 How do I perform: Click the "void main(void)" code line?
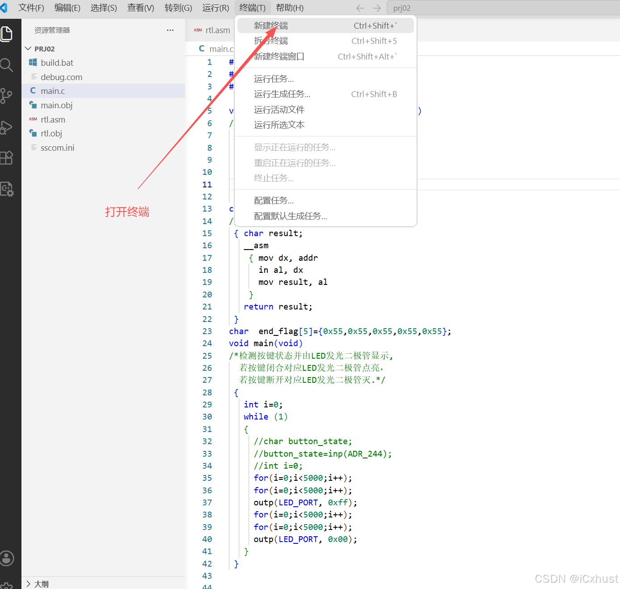pos(266,343)
